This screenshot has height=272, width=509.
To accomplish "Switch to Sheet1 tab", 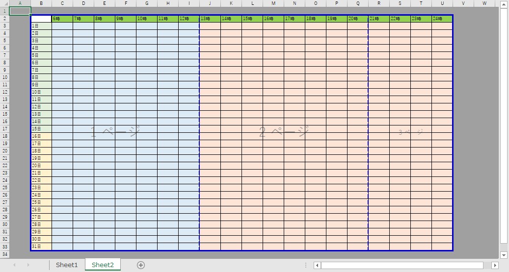I will point(67,265).
